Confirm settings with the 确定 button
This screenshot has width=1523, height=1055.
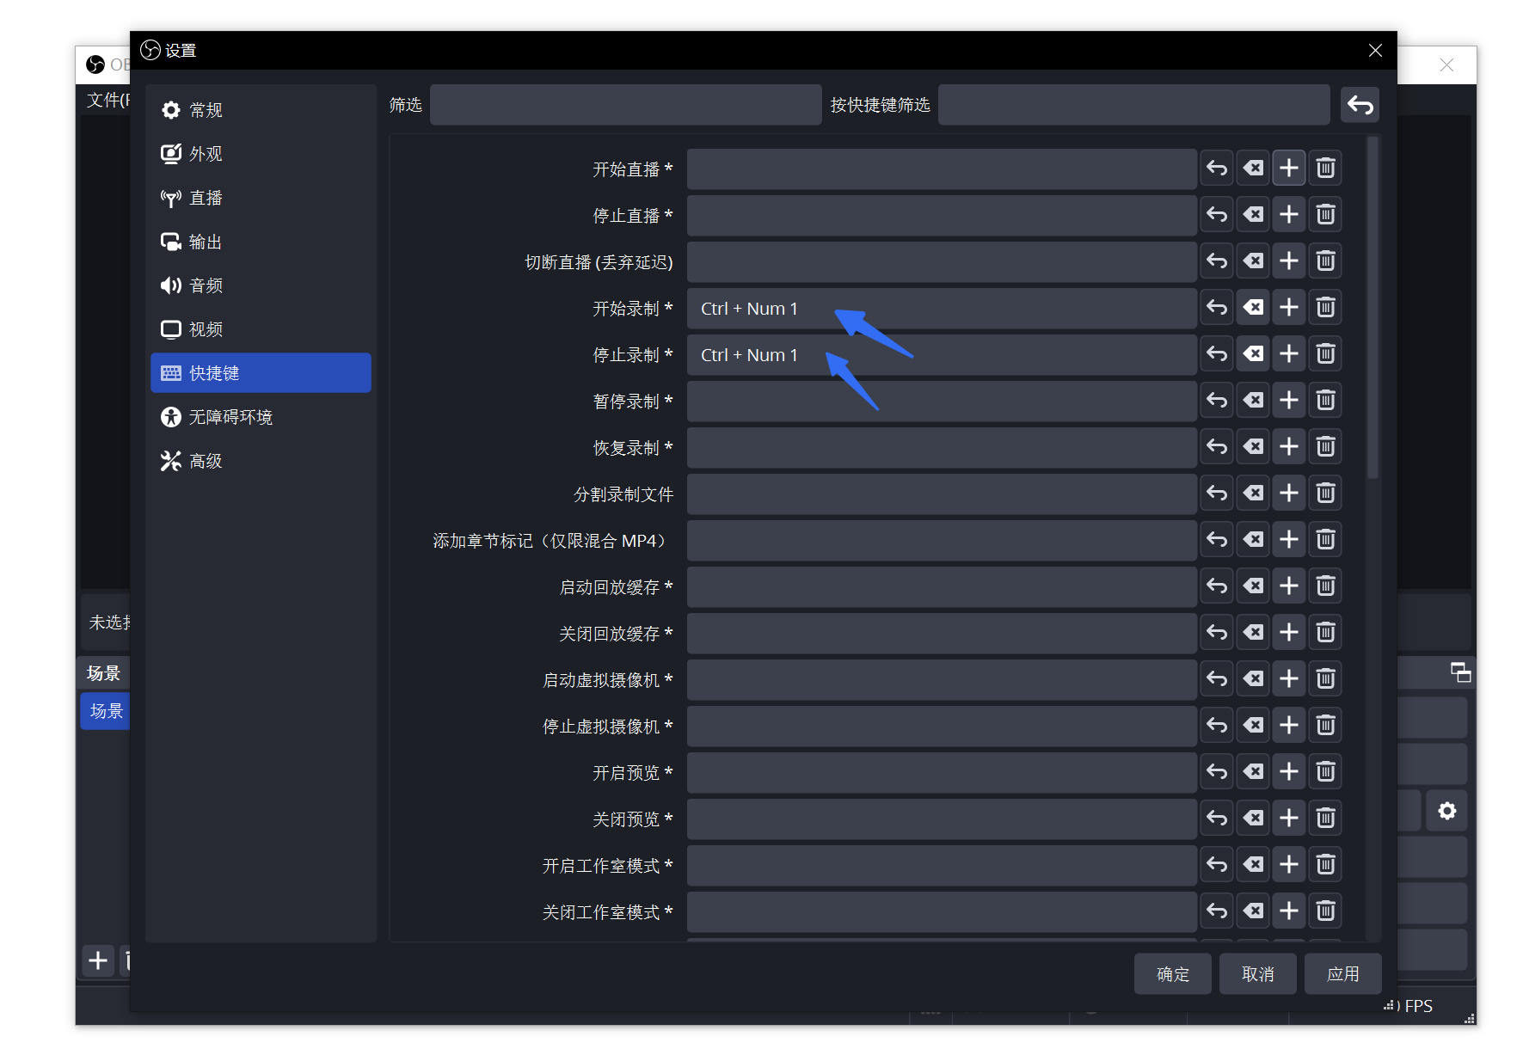[x=1172, y=973]
